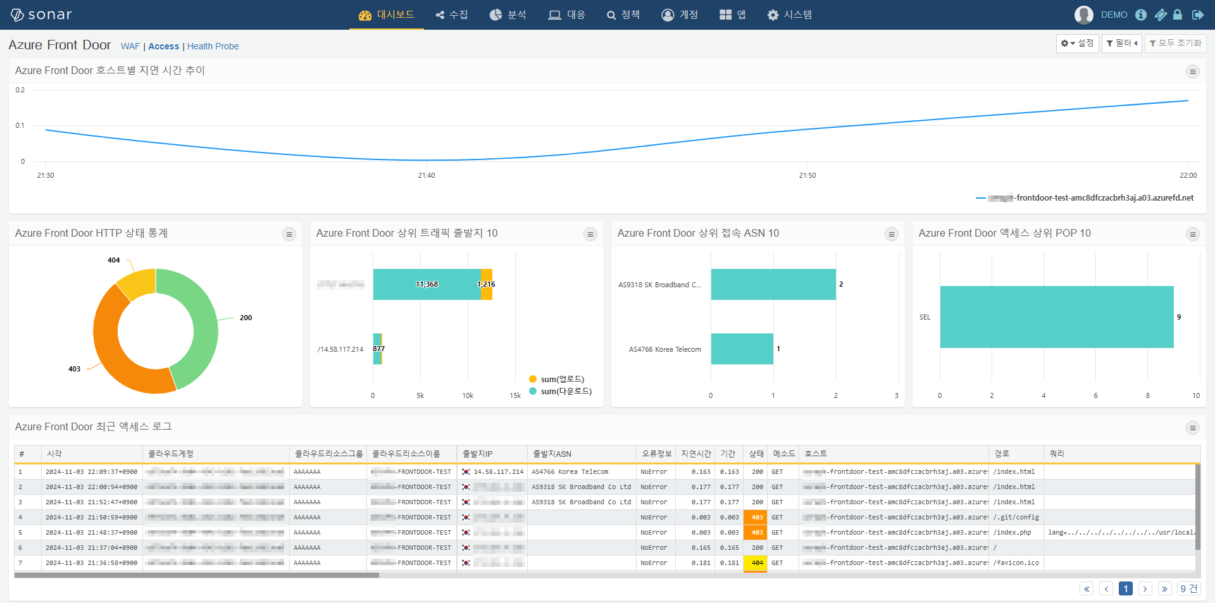Open menu of 최근 액세스 로그 panel

pyautogui.click(x=1193, y=428)
